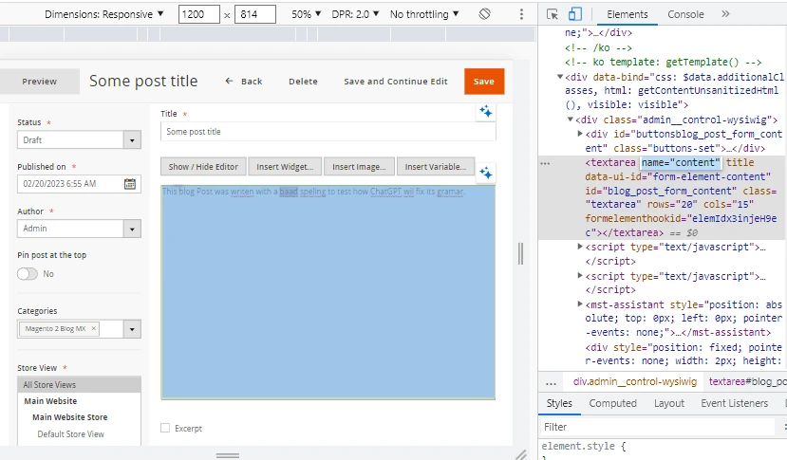Click AI assistant sparkle icon beside Title field
Screen dimensions: 787x460
point(485,112)
